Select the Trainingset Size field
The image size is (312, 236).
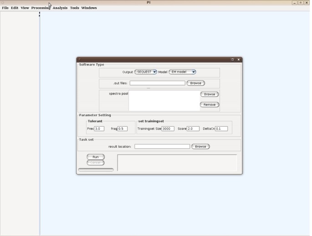pos(168,129)
